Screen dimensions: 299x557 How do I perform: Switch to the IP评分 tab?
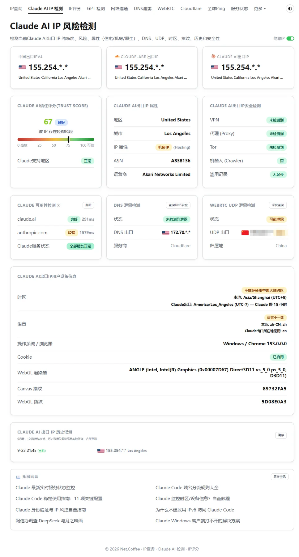[75, 9]
